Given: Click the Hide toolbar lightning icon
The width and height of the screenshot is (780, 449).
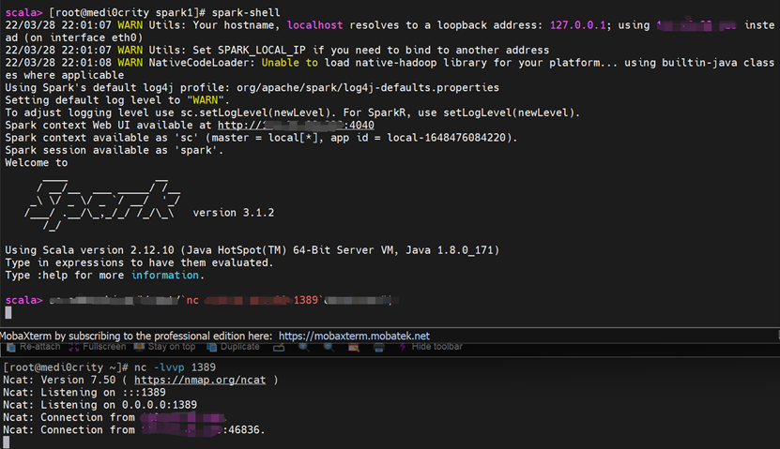Looking at the screenshot, I should click(x=403, y=347).
